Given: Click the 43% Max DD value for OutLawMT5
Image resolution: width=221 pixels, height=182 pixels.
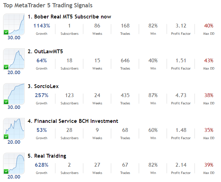Looking at the screenshot, I should pos(209,61).
